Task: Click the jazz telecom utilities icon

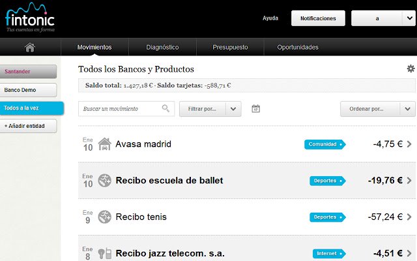Action: pyautogui.click(x=104, y=253)
